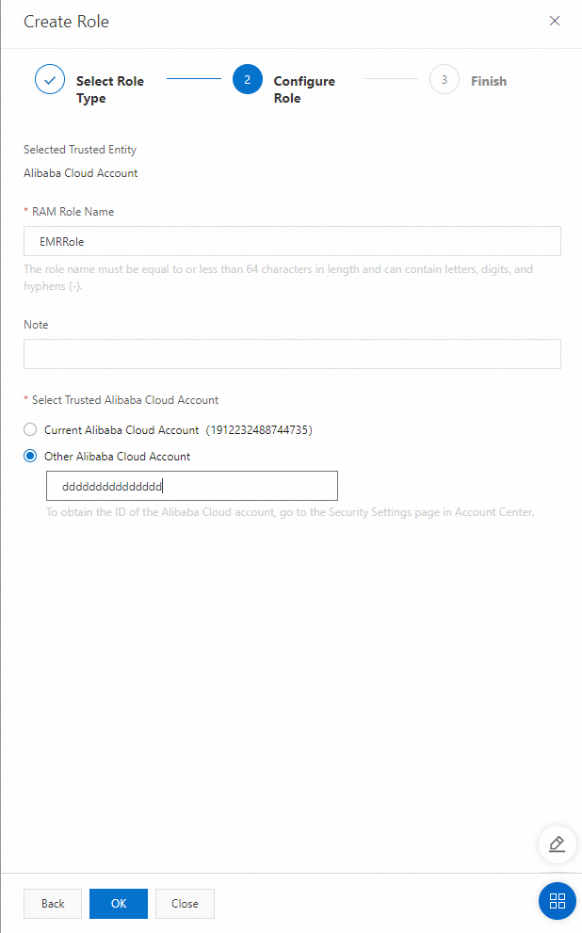Click the floating pencil edit icon
This screenshot has width=582, height=933.
[x=557, y=844]
